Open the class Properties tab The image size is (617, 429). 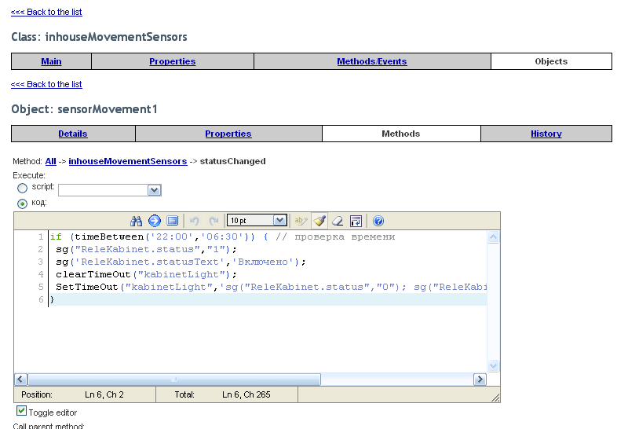(x=173, y=61)
